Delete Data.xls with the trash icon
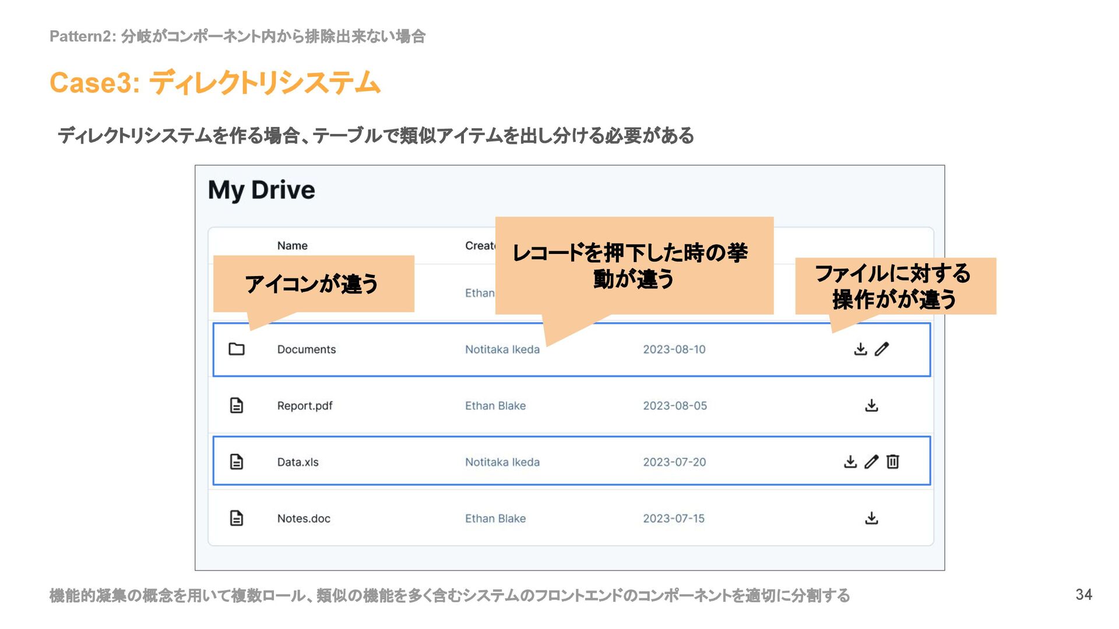 [892, 462]
